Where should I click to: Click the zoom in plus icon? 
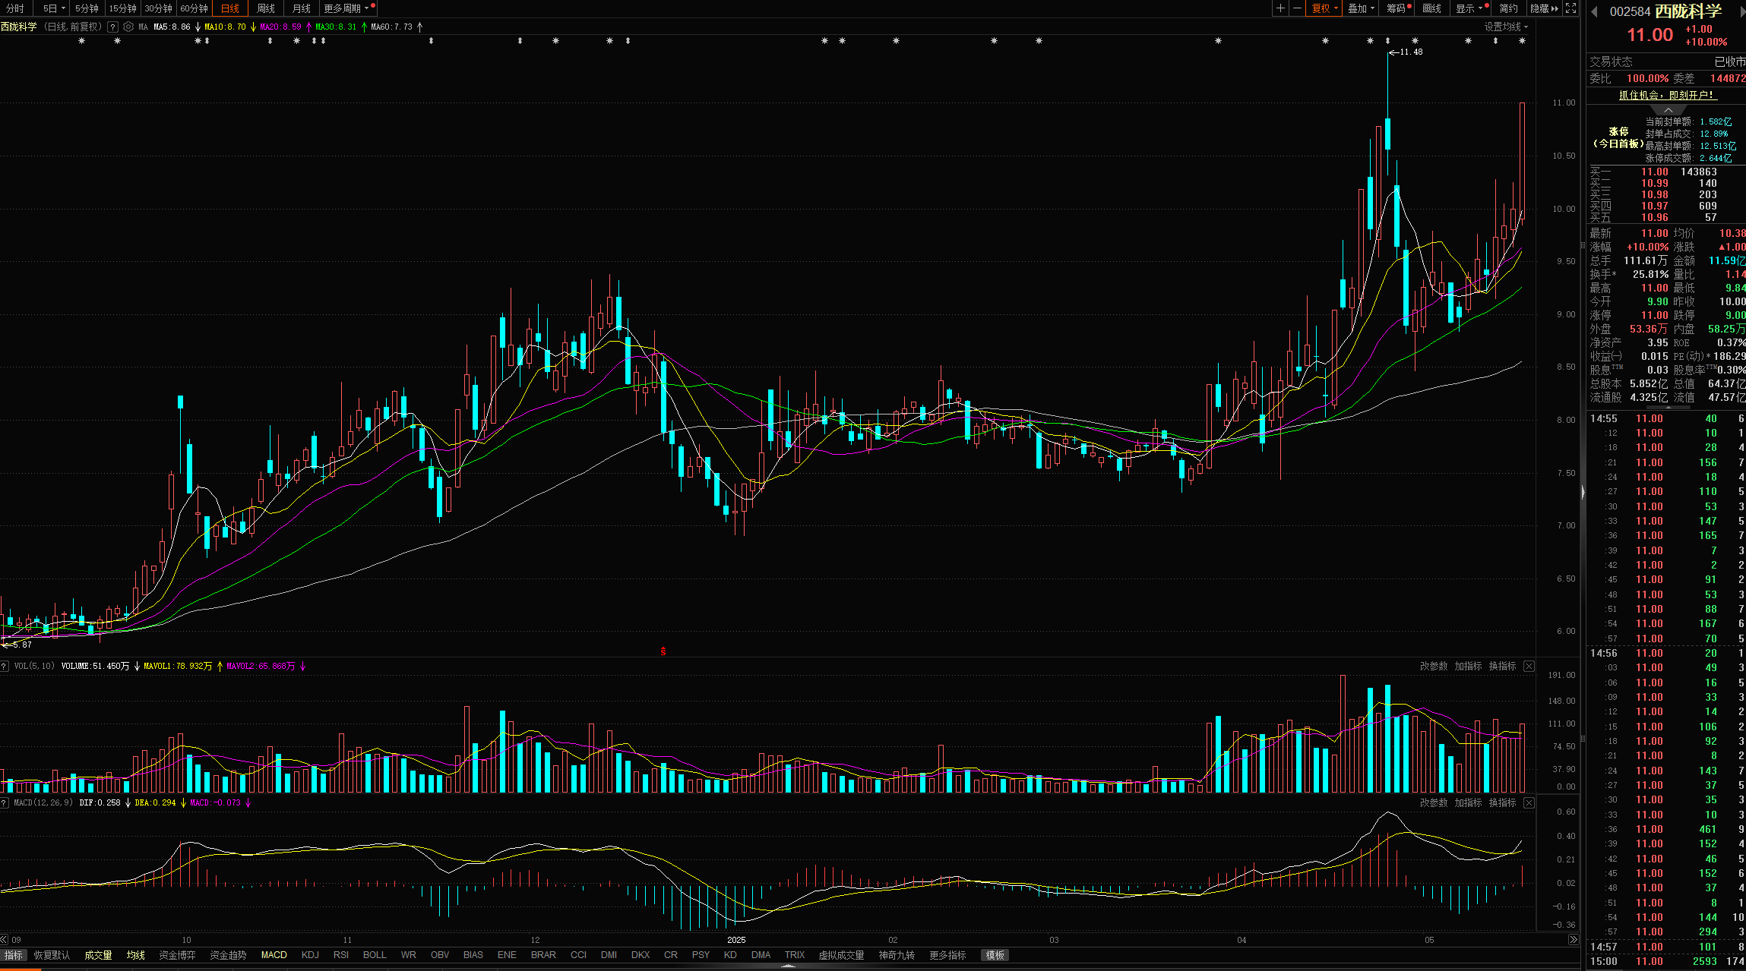coord(1281,8)
